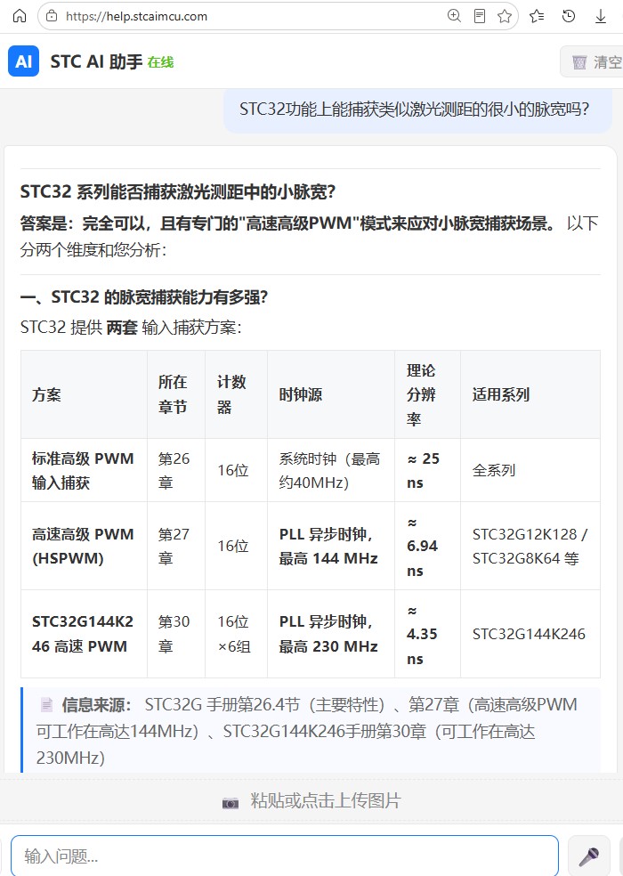Click table header 适用系列
The image size is (623, 876).
(530, 394)
